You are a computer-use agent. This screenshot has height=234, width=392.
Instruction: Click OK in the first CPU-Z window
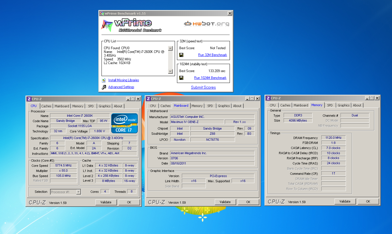(129, 202)
